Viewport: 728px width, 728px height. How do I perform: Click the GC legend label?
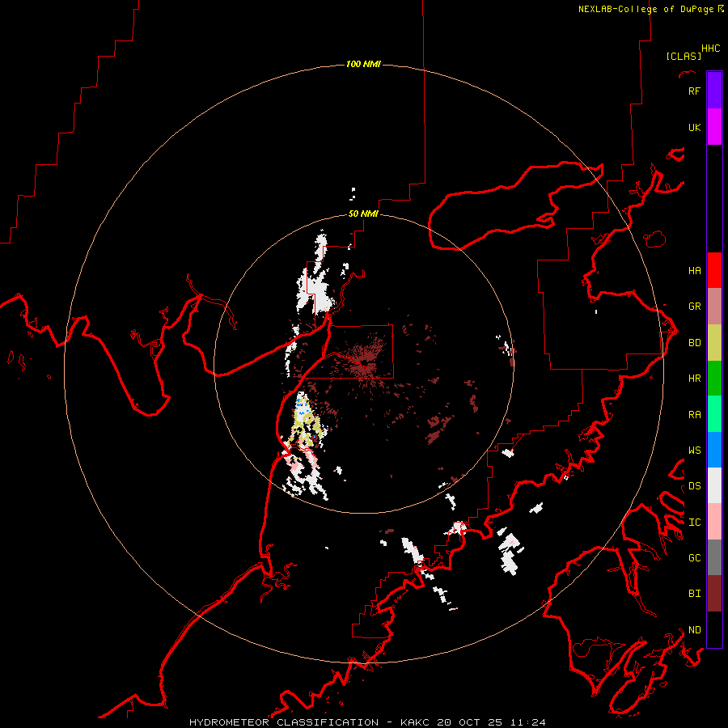tap(694, 557)
